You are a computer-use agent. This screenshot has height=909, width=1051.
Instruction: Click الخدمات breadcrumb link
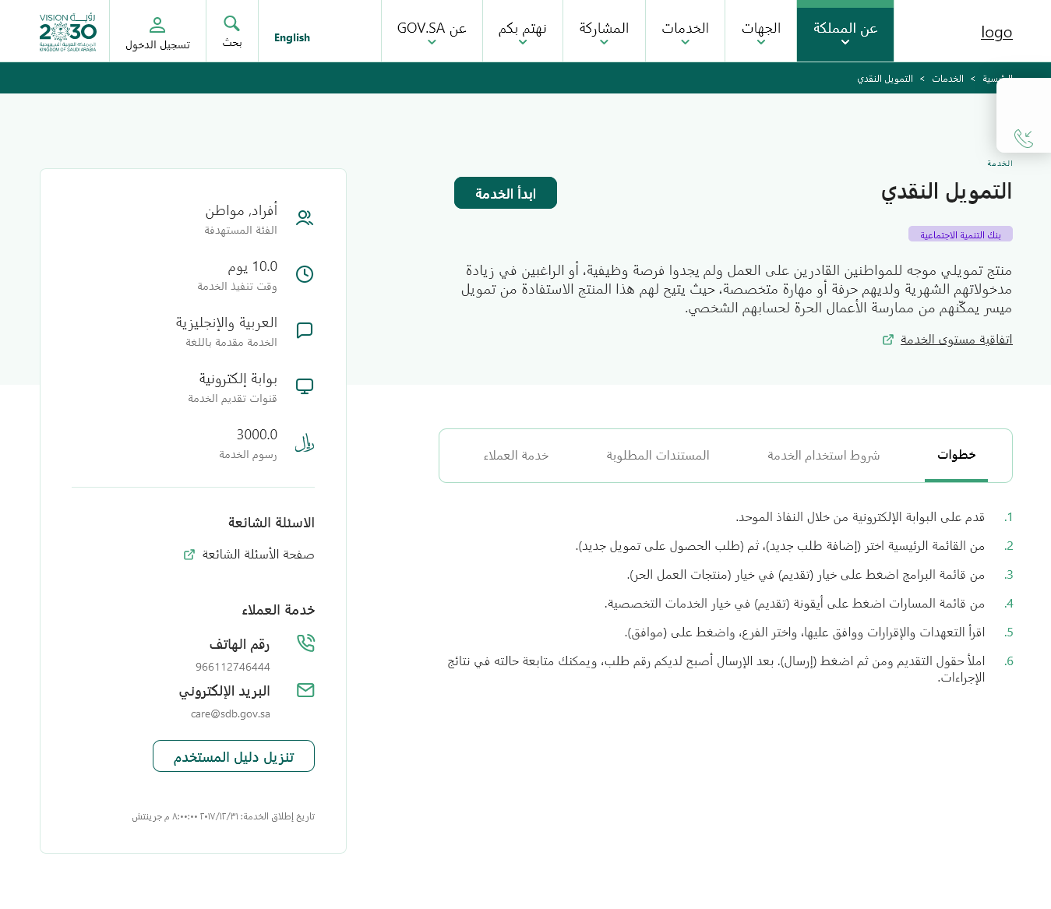[x=947, y=79]
